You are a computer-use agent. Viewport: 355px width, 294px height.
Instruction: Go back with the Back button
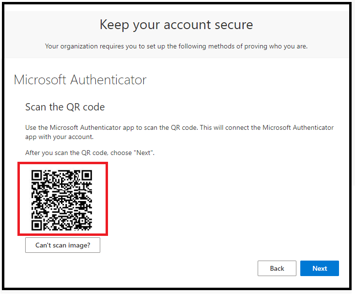point(277,268)
